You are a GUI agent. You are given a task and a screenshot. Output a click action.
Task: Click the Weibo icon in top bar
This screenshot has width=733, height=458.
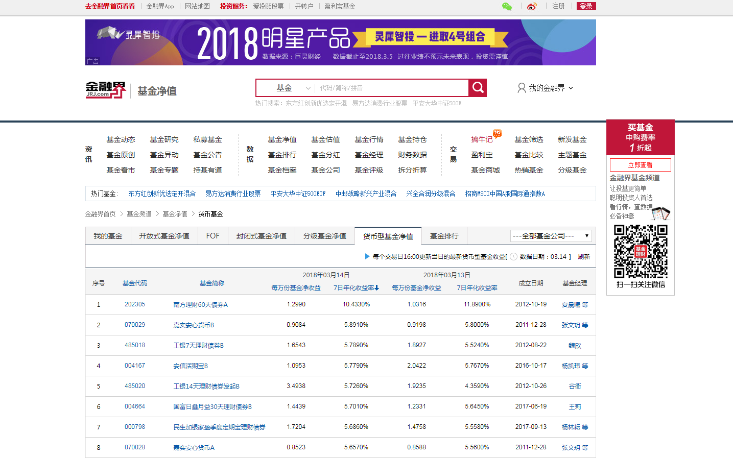tap(532, 6)
